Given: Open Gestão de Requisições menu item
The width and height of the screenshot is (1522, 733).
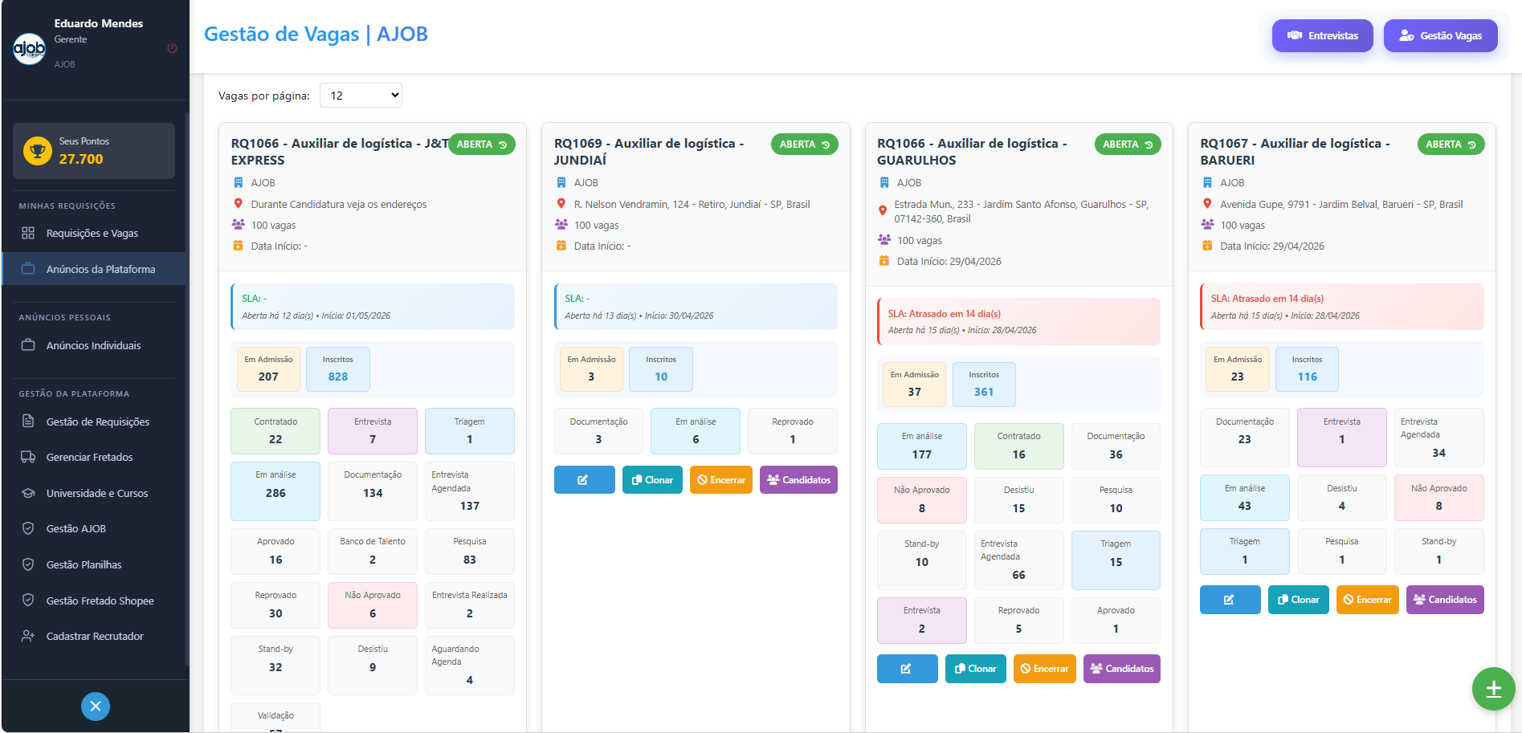Looking at the screenshot, I should [x=95, y=421].
